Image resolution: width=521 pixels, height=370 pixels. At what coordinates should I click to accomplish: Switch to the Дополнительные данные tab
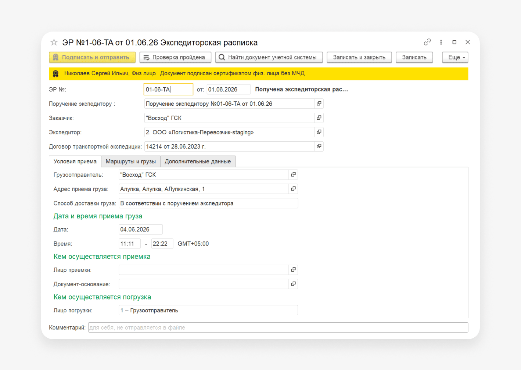198,162
